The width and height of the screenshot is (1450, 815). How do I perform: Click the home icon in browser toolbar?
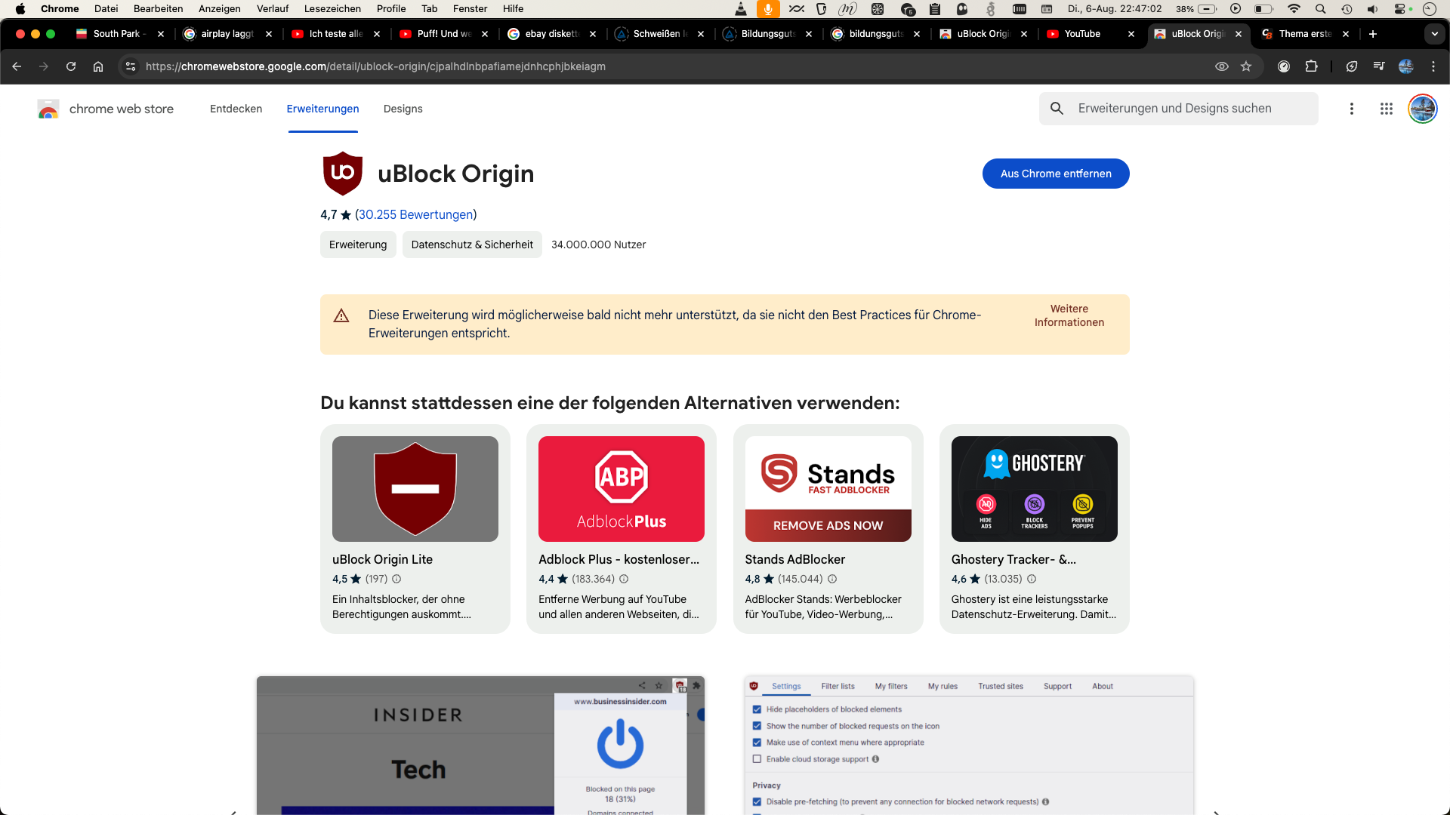point(98,66)
